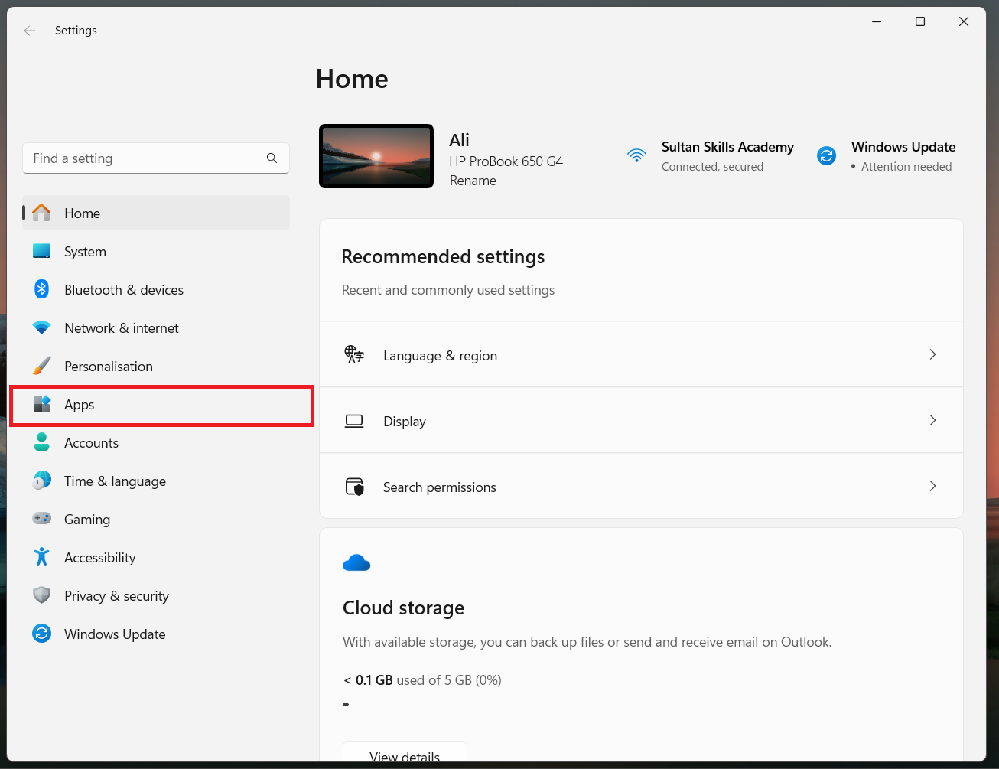Open Search permissions chevron arrow
This screenshot has height=769, width=999.
tap(932, 486)
